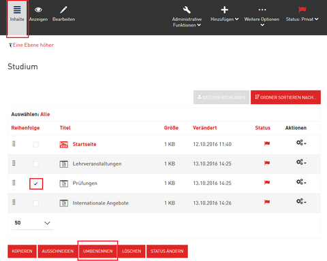Click the Lehrveranstaltungen red status flag
This screenshot has height=261, width=327.
pyautogui.click(x=267, y=163)
